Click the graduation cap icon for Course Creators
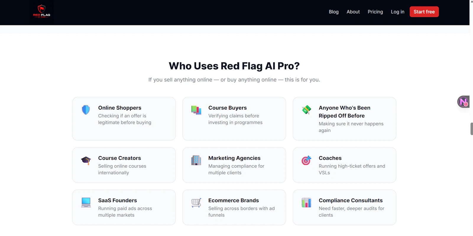 tap(86, 161)
